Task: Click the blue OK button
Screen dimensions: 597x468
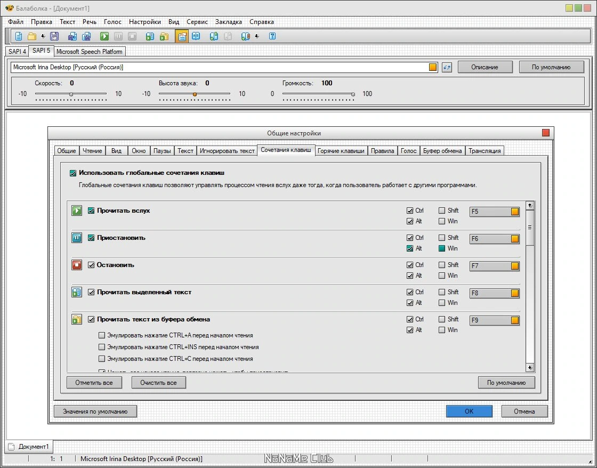Action: pos(469,411)
